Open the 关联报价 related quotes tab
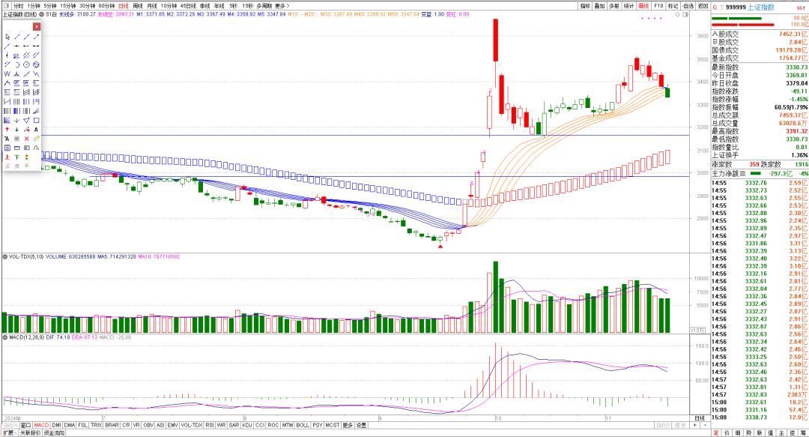 [x=30, y=433]
